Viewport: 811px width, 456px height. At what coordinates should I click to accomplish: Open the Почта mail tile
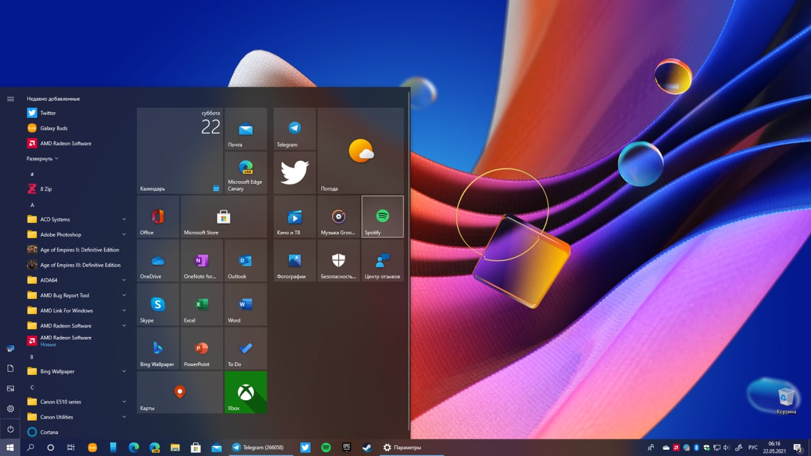[245, 129]
